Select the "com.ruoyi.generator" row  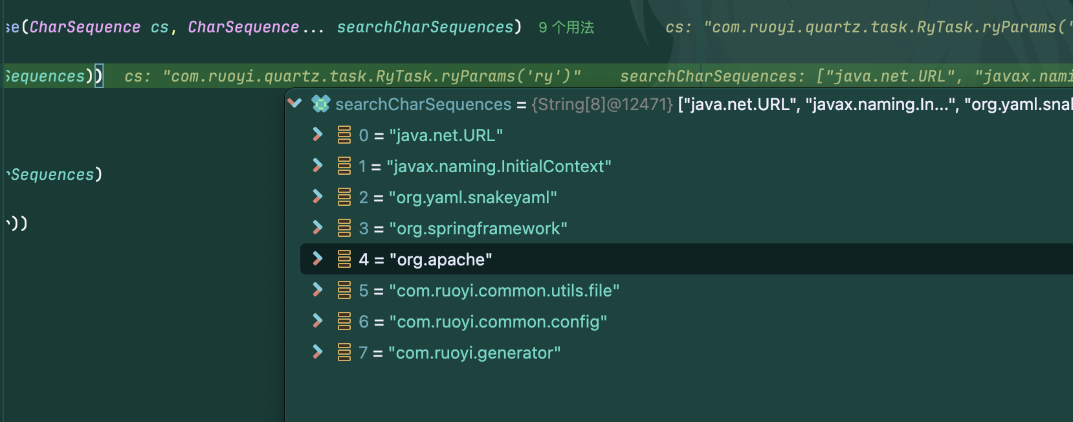click(x=687, y=353)
